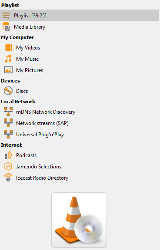Open the Media Library entry
160x250 pixels.
30,27
